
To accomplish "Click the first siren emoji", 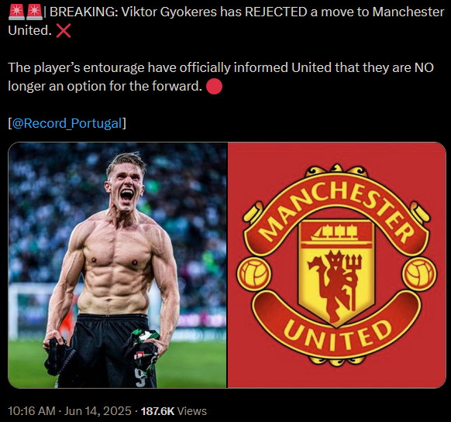I will [16, 12].
